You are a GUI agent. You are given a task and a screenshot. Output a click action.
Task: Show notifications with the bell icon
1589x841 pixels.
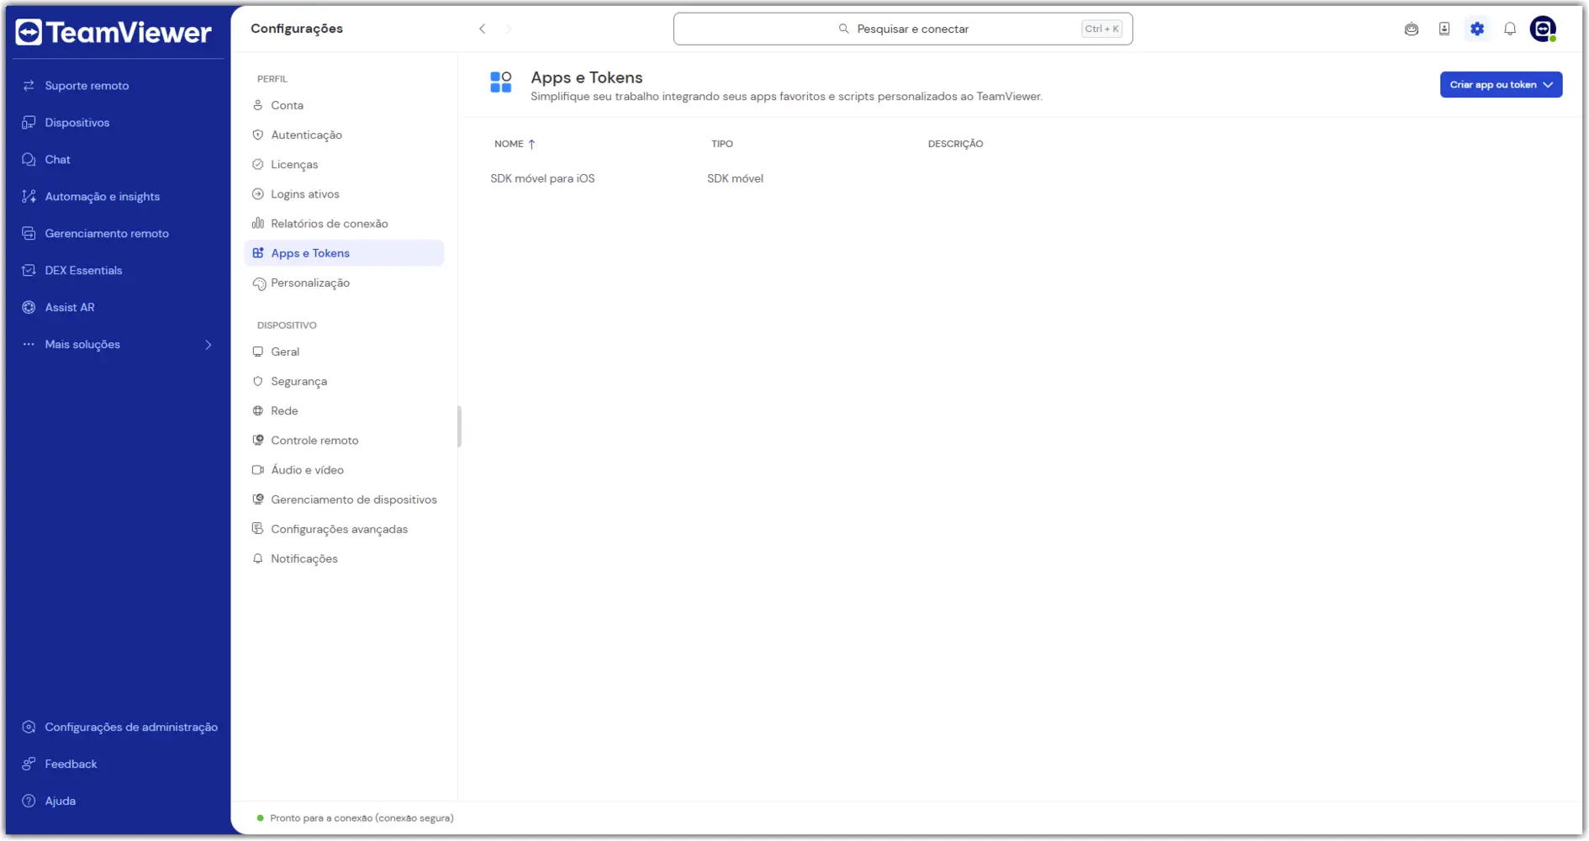pos(1510,29)
